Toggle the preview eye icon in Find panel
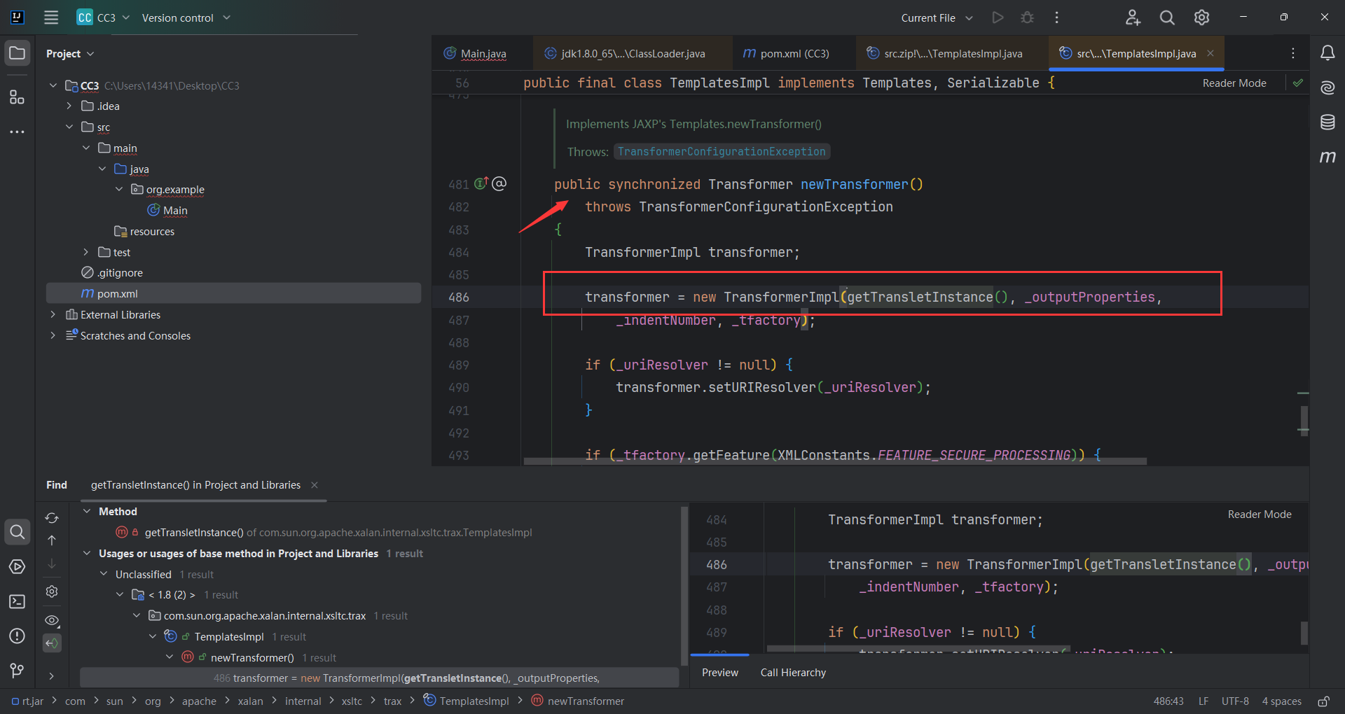The image size is (1345, 714). click(x=52, y=620)
